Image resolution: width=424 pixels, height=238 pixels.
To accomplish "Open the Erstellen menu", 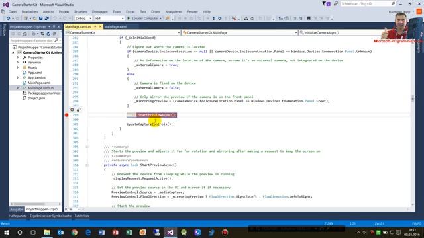I will 81,12.
